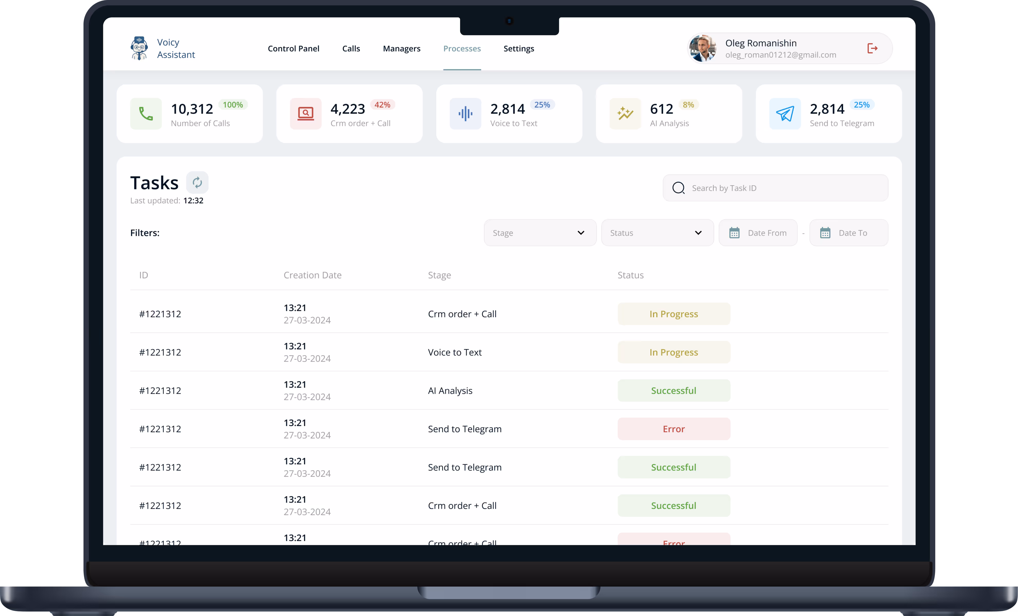The image size is (1018, 616).
Task: Click the red Crm order icon
Action: click(305, 113)
